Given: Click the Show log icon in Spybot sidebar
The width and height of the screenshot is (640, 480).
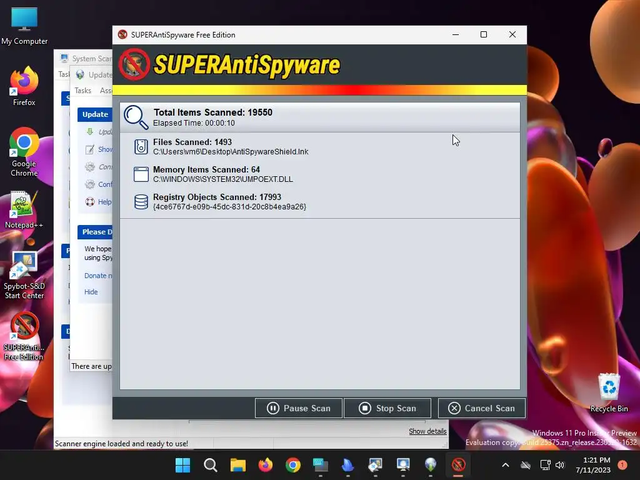Looking at the screenshot, I should click(x=90, y=149).
